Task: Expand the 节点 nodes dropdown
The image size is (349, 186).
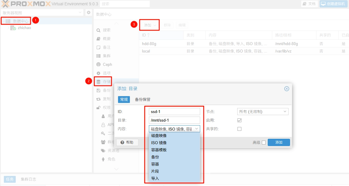Action: (x=263, y=112)
